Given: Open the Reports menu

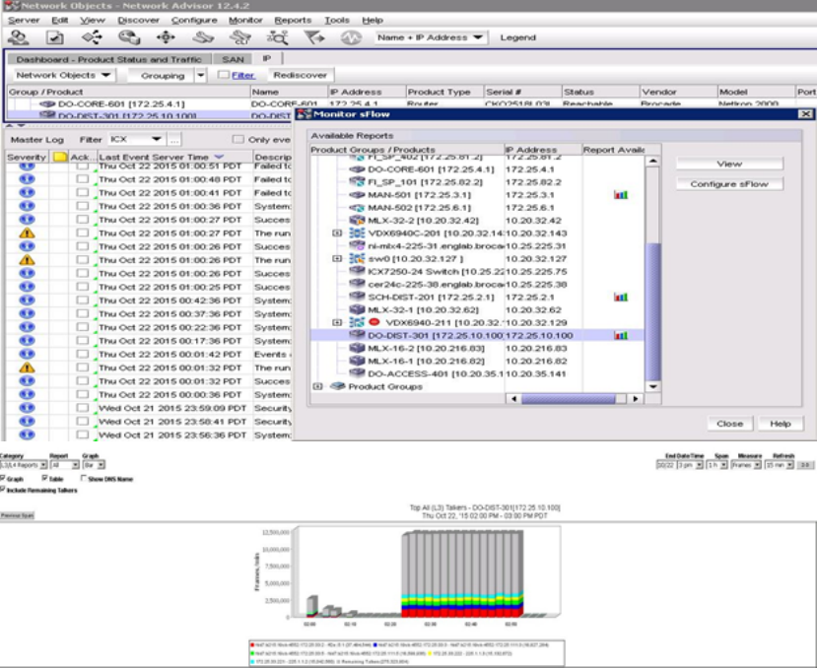Looking at the screenshot, I should (293, 21).
